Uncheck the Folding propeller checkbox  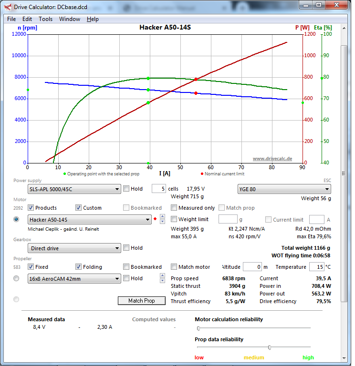79,267
